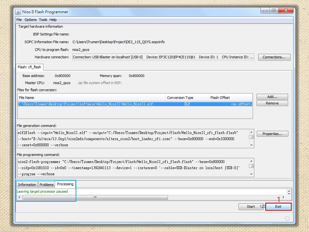Remove the selected flash file

[272, 103]
